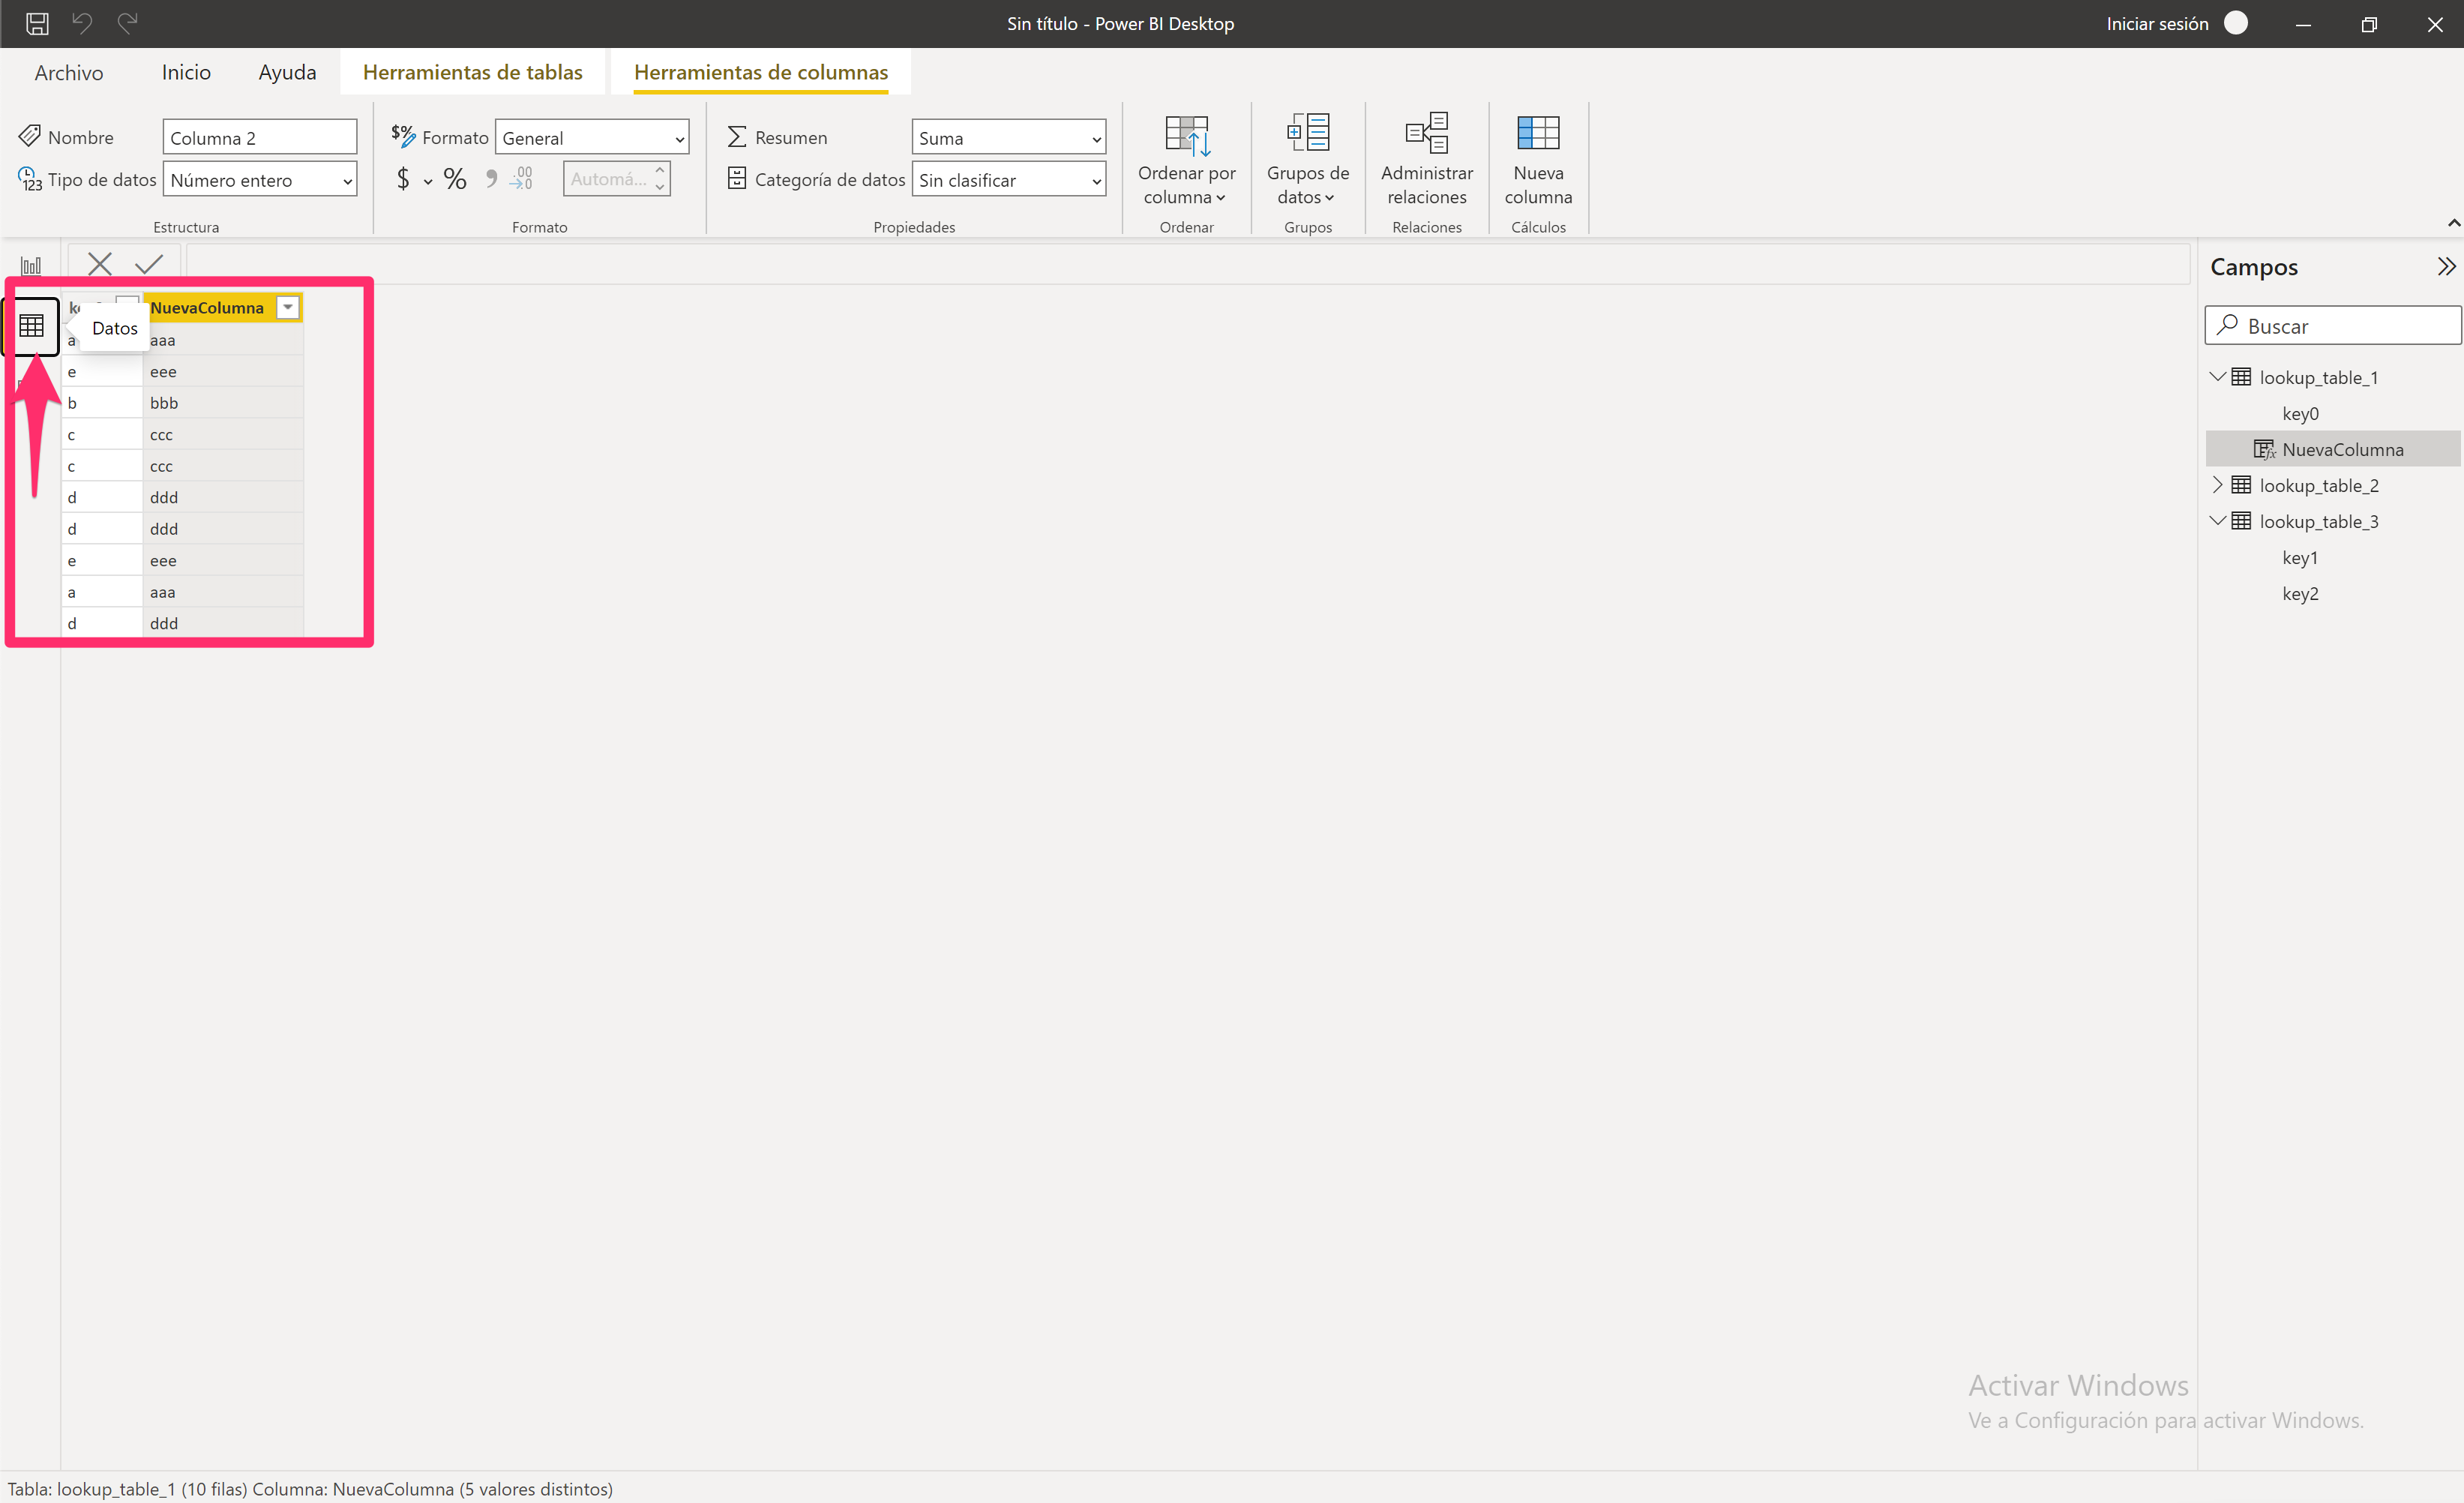This screenshot has width=2464, height=1503.
Task: Collapse the lookup_table_3 tree node
Action: tap(2217, 521)
